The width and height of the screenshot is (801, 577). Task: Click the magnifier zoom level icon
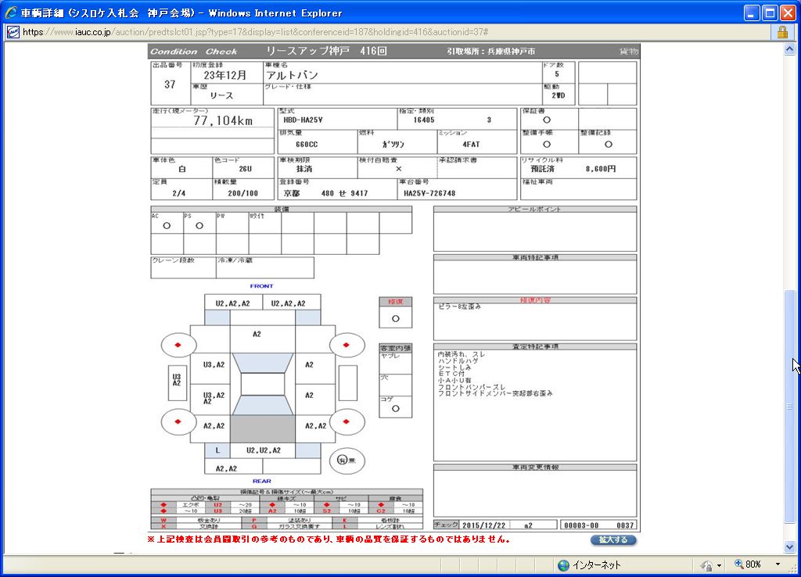(x=738, y=564)
